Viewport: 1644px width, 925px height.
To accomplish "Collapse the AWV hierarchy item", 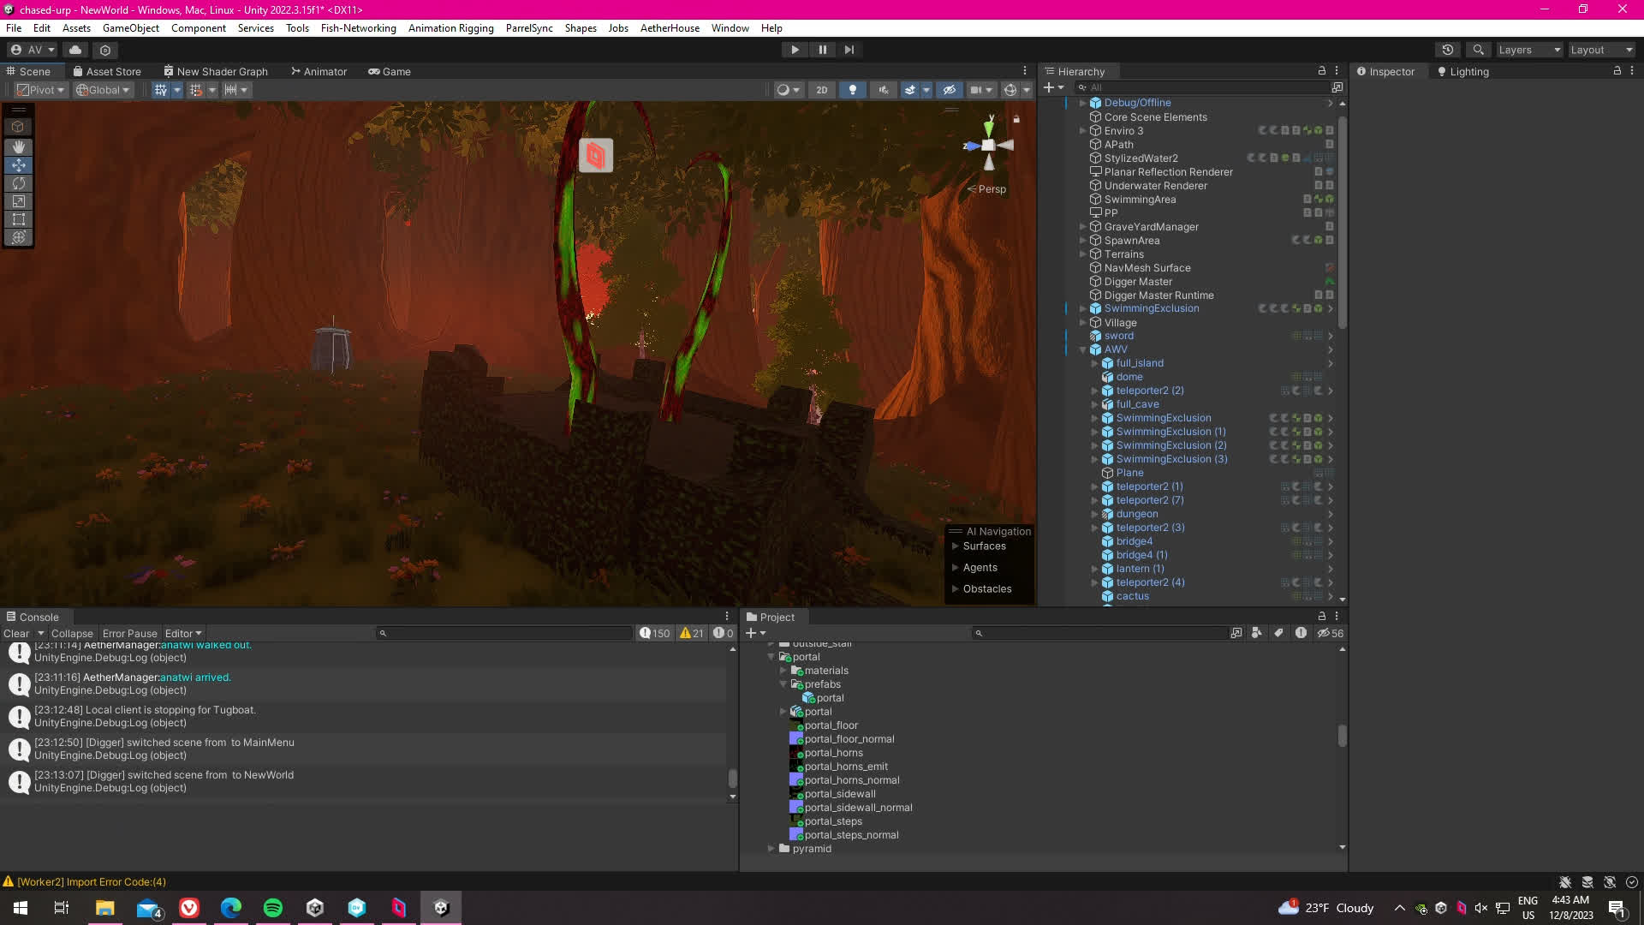I will (1082, 349).
